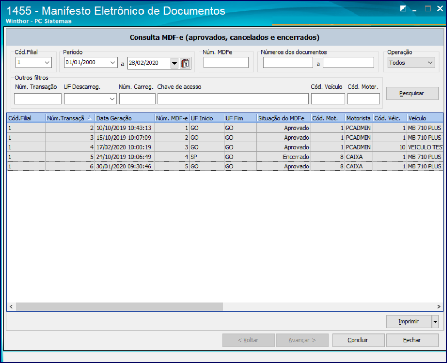
Task: Click the Concluir button
Action: point(358,340)
